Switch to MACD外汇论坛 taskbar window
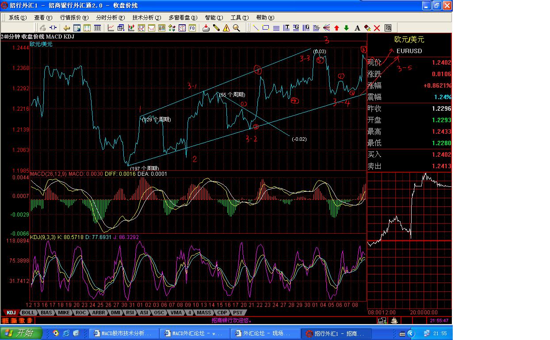The width and height of the screenshot is (550, 340). tap(194, 333)
